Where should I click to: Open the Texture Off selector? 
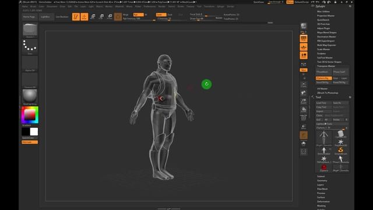pos(30,80)
